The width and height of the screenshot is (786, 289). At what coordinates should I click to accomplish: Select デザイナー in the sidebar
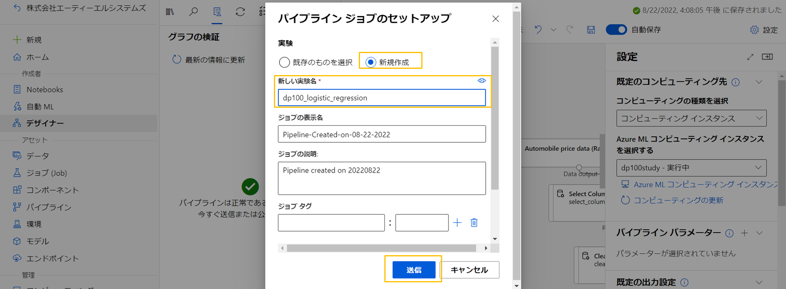coord(79,123)
